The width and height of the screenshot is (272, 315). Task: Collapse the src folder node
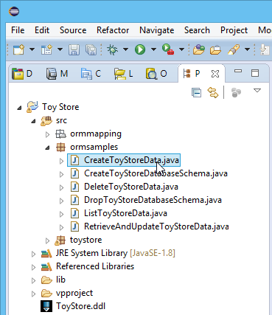pyautogui.click(x=33, y=121)
